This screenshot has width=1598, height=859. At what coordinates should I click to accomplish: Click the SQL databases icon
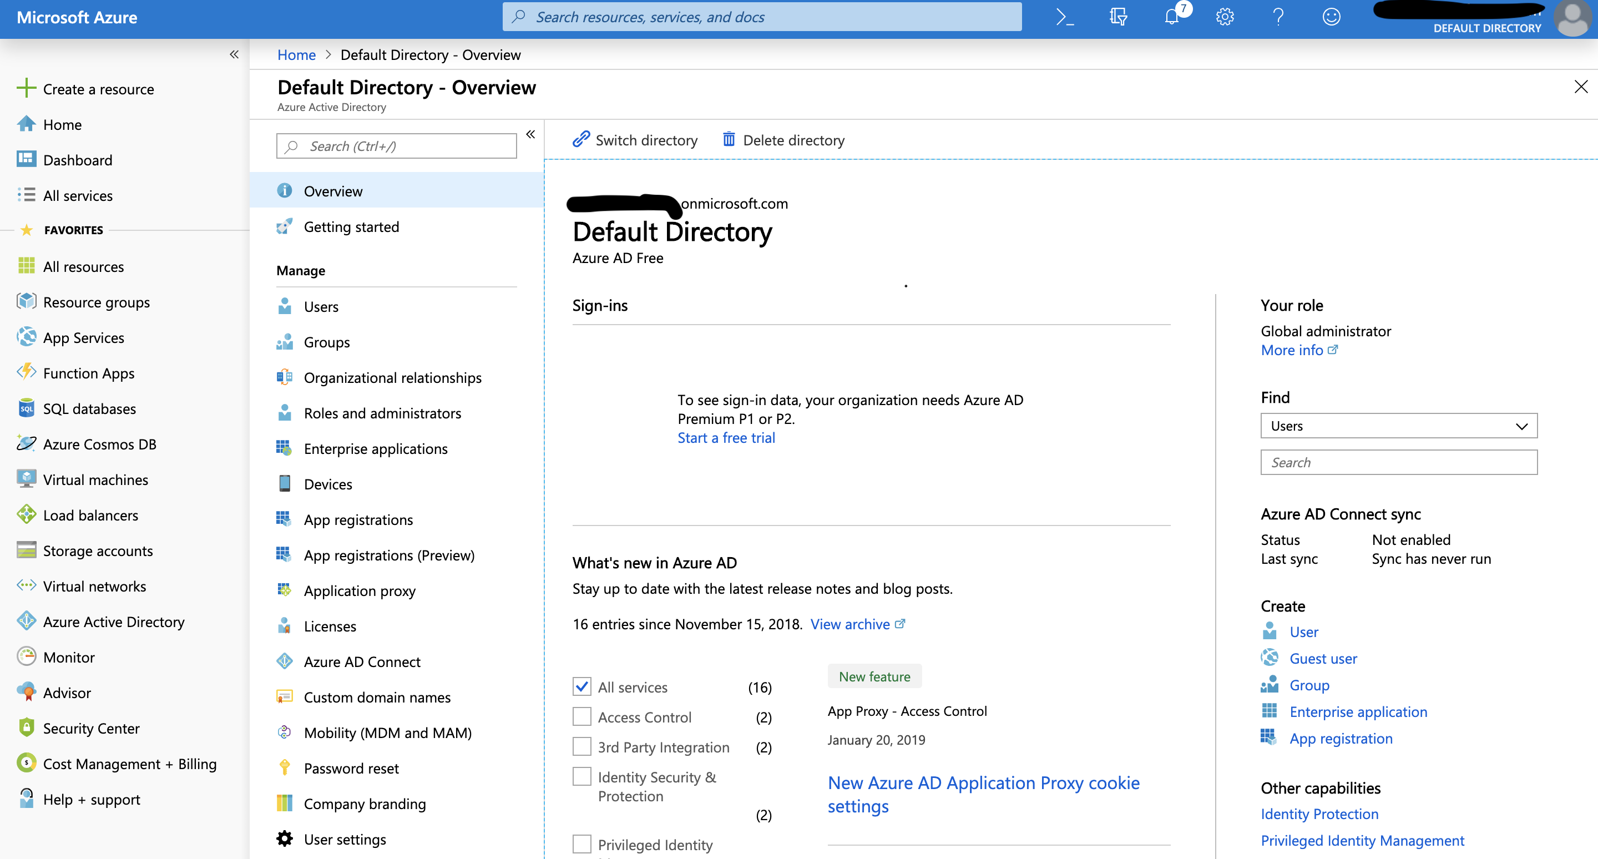tap(26, 407)
